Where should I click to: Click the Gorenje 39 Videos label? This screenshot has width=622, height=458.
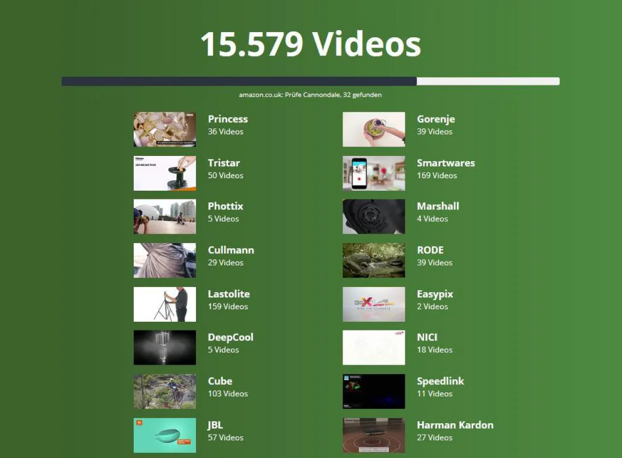434,132
